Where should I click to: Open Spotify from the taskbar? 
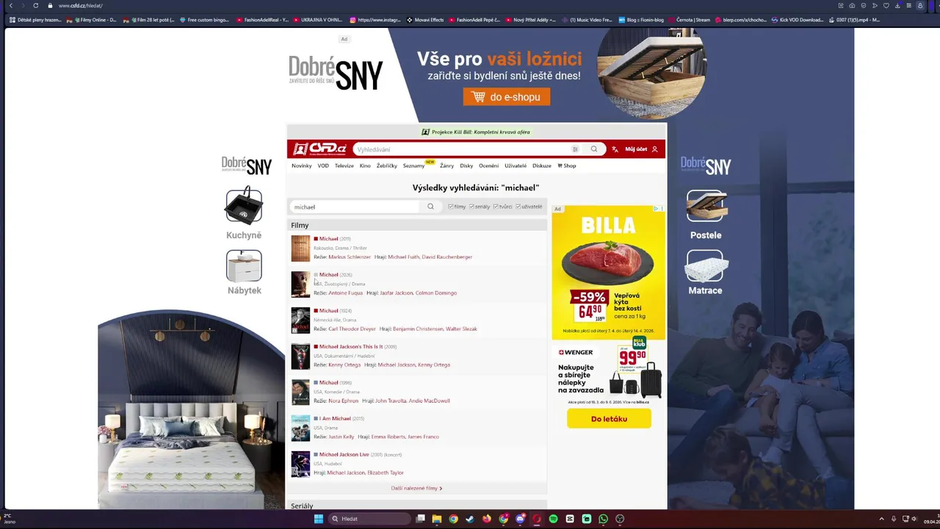(553, 519)
